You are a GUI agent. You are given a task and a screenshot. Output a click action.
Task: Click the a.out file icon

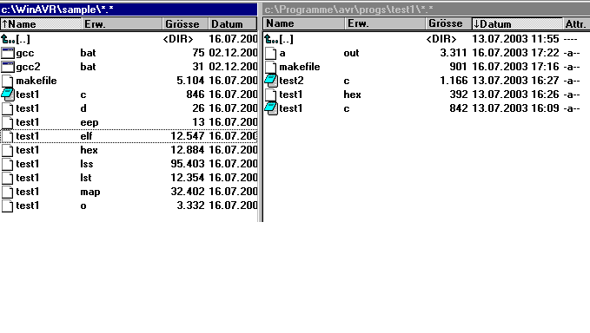pyautogui.click(x=271, y=53)
